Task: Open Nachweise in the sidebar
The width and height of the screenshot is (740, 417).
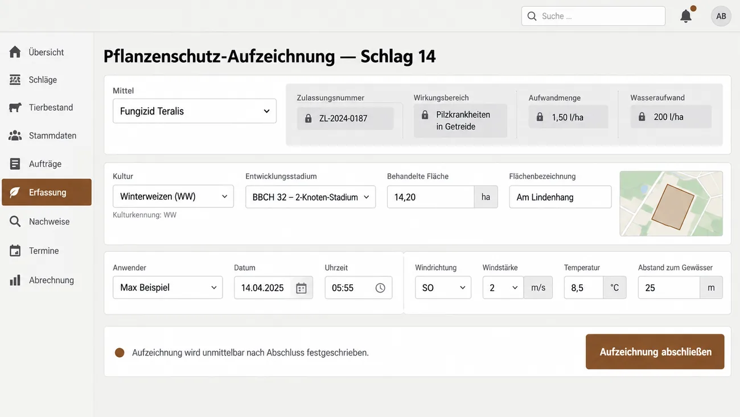Action: tap(47, 222)
